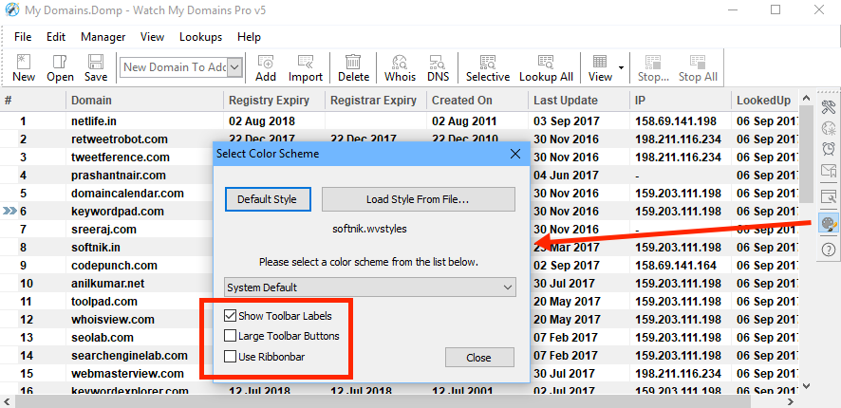The height and width of the screenshot is (408, 841).
Task: Click the vertical scrollbar thumb
Action: 806,156
